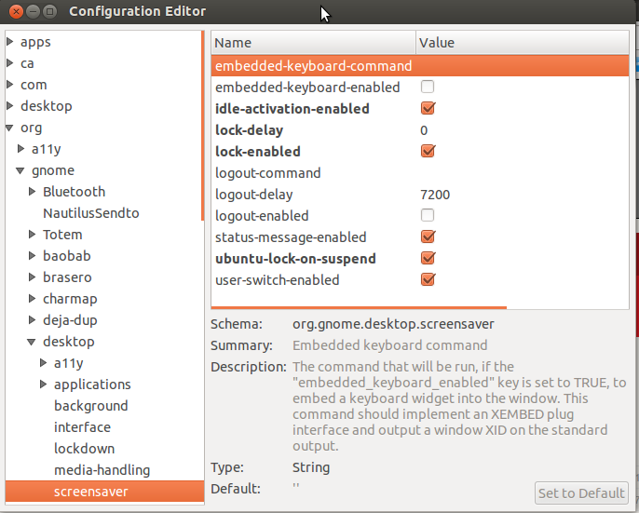This screenshot has height=513, width=639.
Task: Select the gnome tree label
Action: click(53, 170)
